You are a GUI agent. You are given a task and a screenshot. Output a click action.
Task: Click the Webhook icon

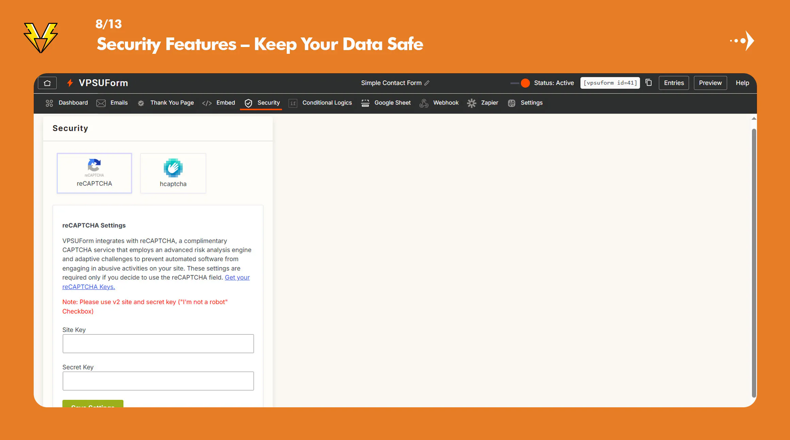(x=424, y=103)
